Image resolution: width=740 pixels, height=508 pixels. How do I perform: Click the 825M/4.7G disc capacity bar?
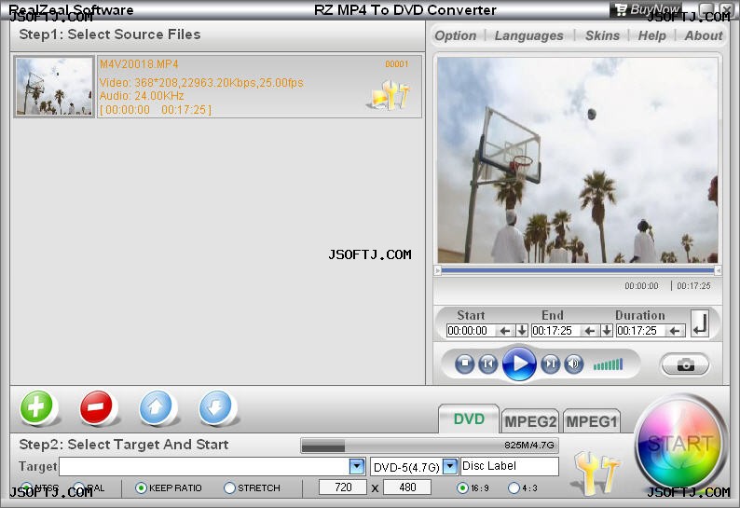(430, 446)
